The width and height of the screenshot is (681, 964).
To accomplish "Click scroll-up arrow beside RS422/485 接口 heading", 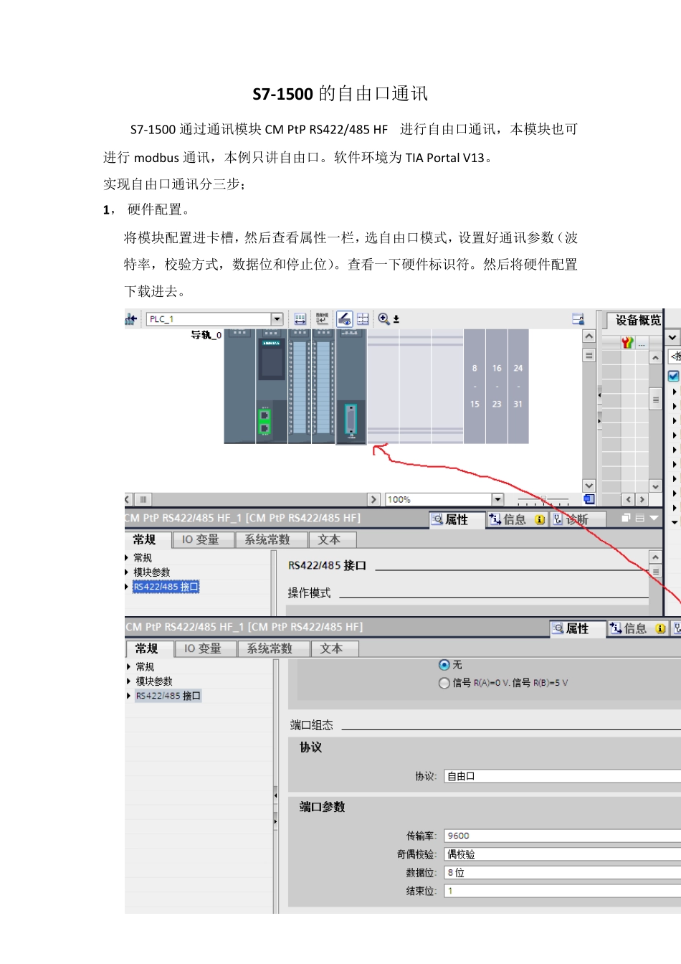I will [x=655, y=557].
